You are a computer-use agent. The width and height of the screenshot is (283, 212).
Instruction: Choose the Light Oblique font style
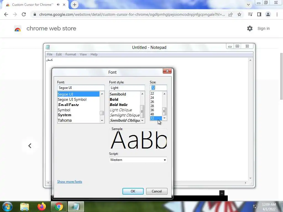(x=121, y=110)
